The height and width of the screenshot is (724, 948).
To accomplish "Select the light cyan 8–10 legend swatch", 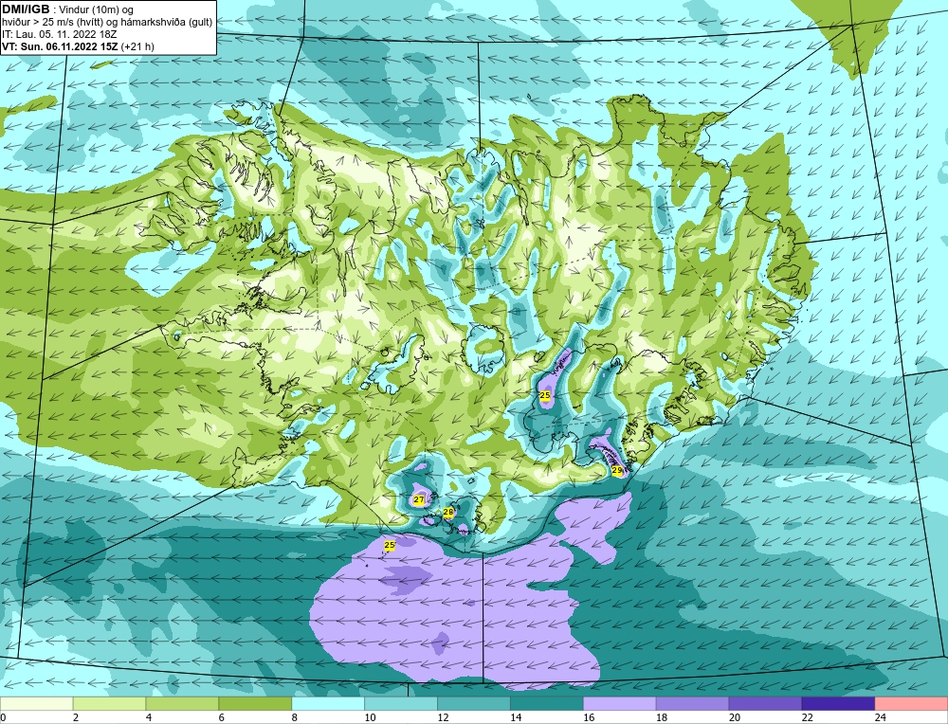I will tap(328, 704).
